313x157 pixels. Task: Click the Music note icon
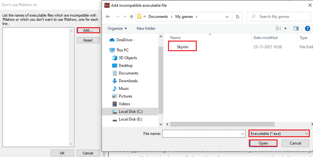(115, 89)
